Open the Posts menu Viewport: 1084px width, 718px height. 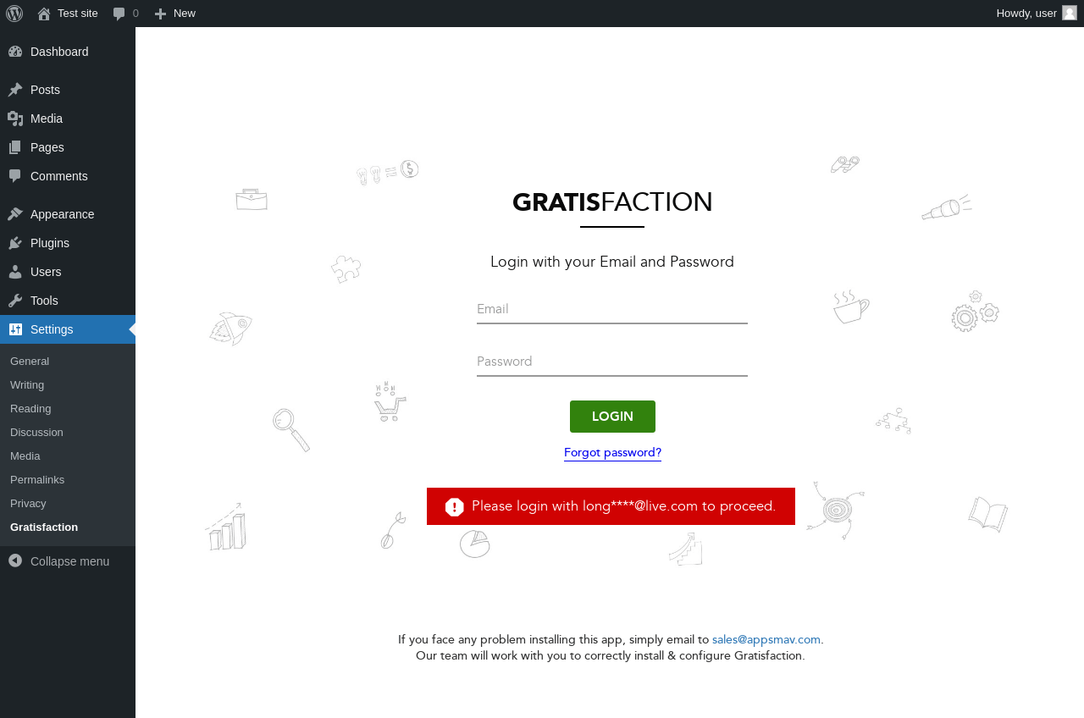68,90
